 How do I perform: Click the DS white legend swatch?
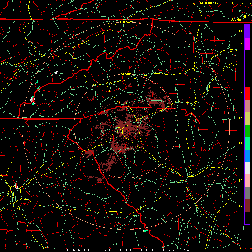click(247, 168)
